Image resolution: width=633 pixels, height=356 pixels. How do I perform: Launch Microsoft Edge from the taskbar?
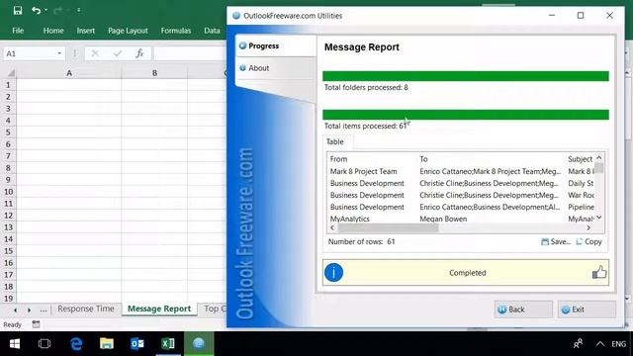[76, 343]
